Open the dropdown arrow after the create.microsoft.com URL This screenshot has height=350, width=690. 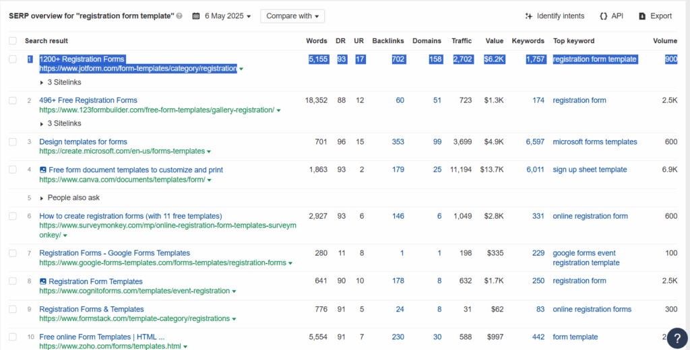pyautogui.click(x=209, y=151)
